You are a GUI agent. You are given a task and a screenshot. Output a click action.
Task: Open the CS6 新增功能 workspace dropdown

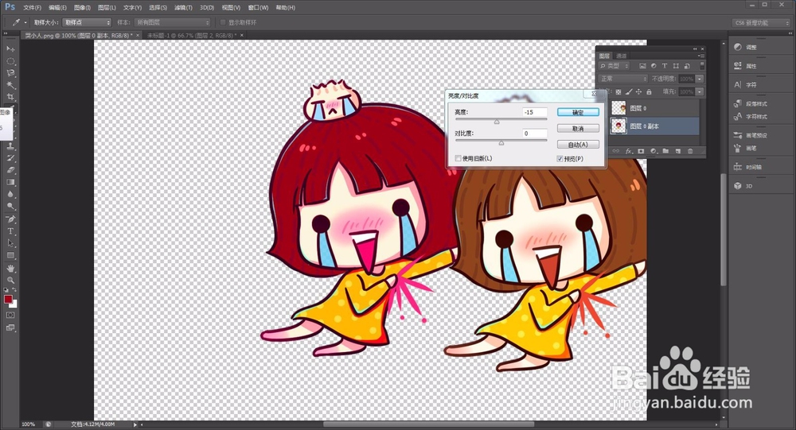tap(760, 23)
